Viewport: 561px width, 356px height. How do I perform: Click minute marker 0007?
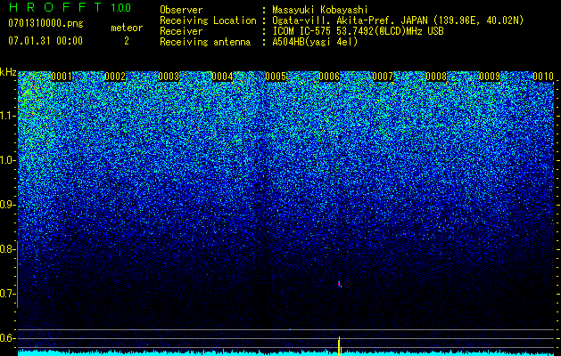click(x=383, y=77)
